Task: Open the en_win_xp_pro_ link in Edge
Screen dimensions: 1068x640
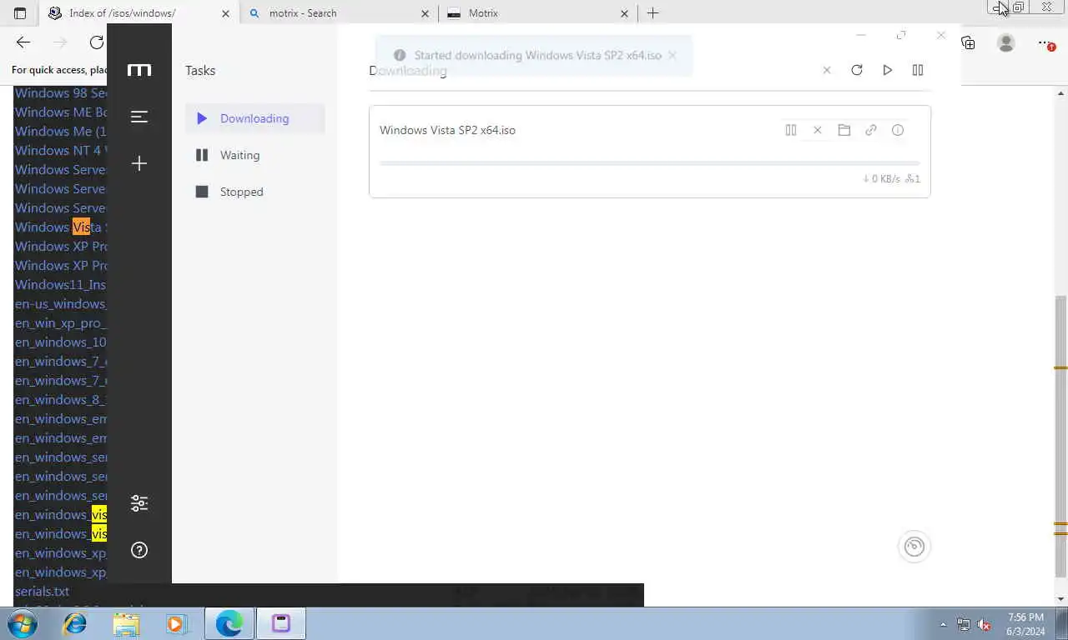Action: click(61, 322)
